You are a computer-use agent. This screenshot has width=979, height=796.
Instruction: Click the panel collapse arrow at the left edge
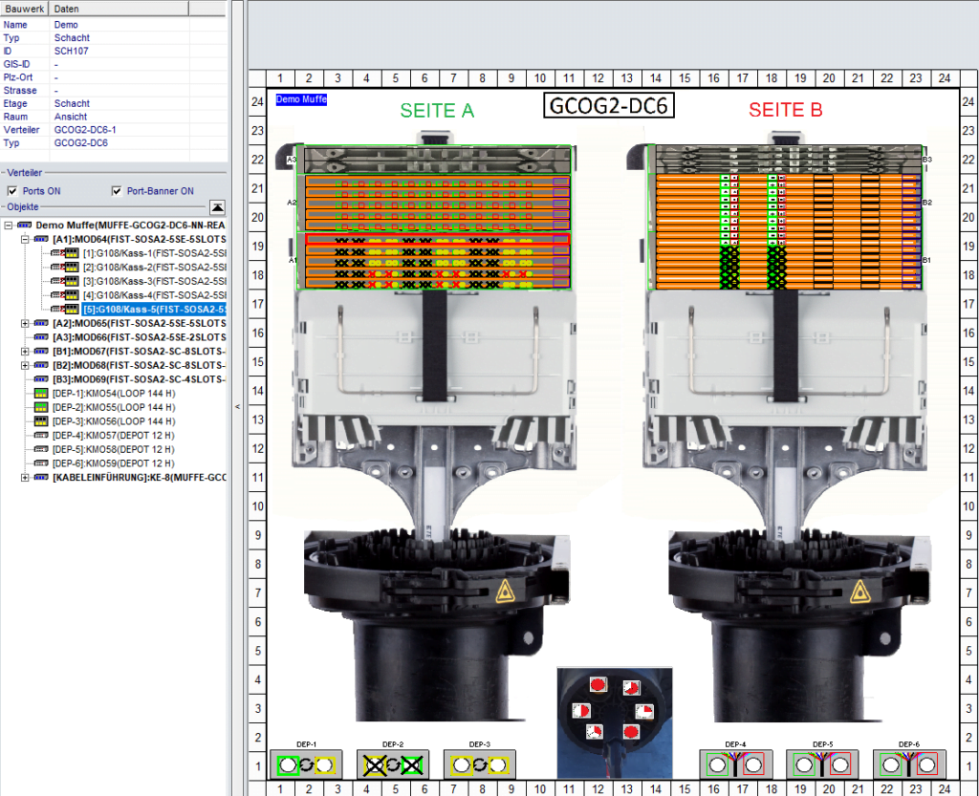click(235, 405)
